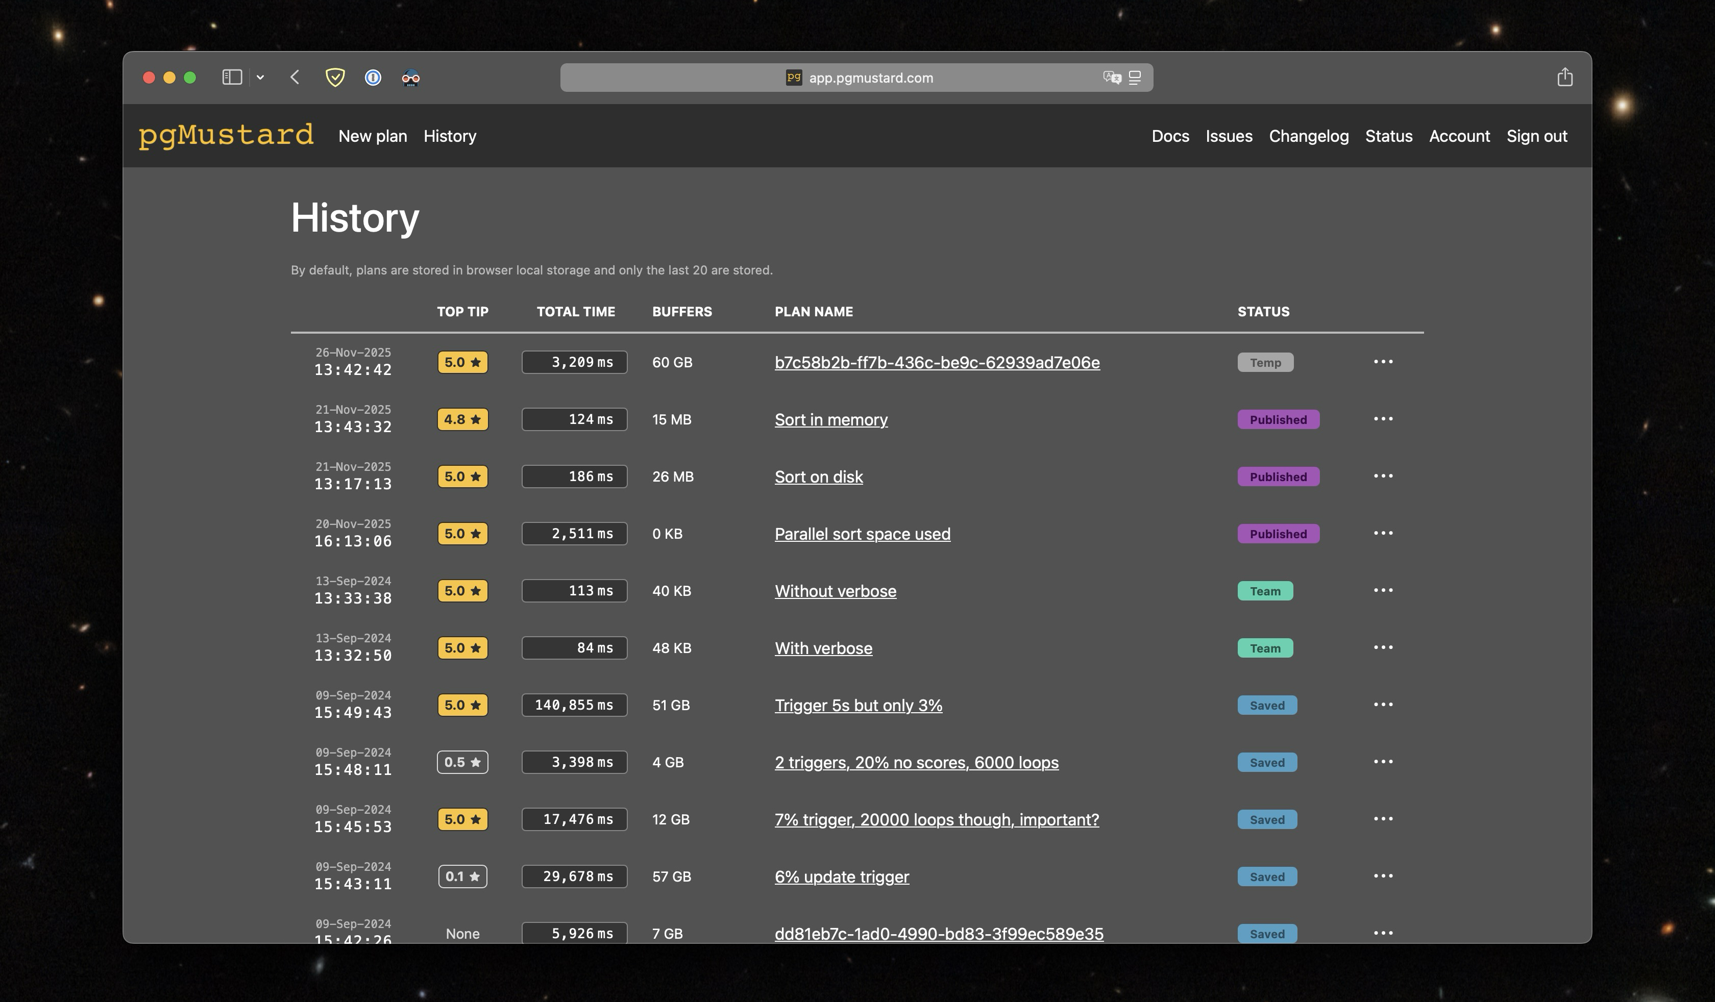The width and height of the screenshot is (1715, 1002).
Task: Open the New plan page
Action: 372,136
